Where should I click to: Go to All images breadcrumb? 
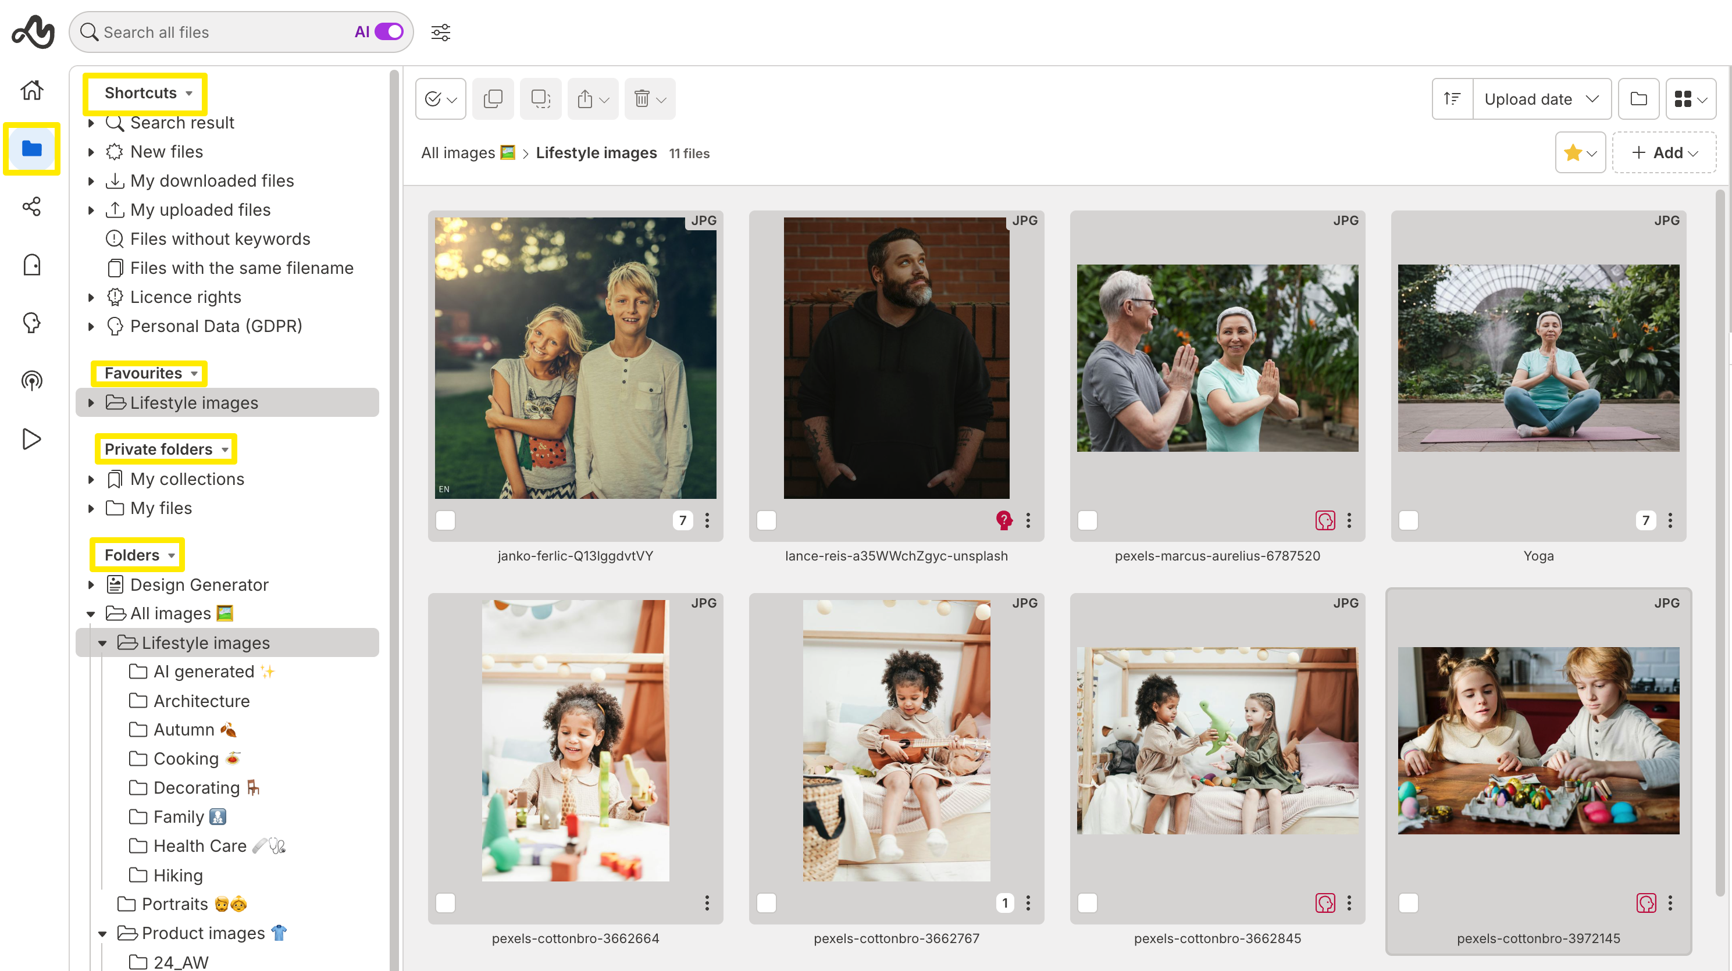point(458,153)
